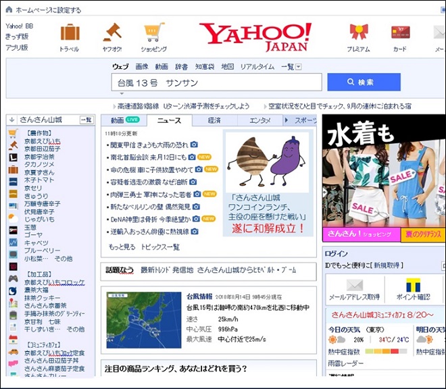Viewport: 446px width, 389px height.
Task: Switch search type to 辞書
Action: tap(181, 67)
